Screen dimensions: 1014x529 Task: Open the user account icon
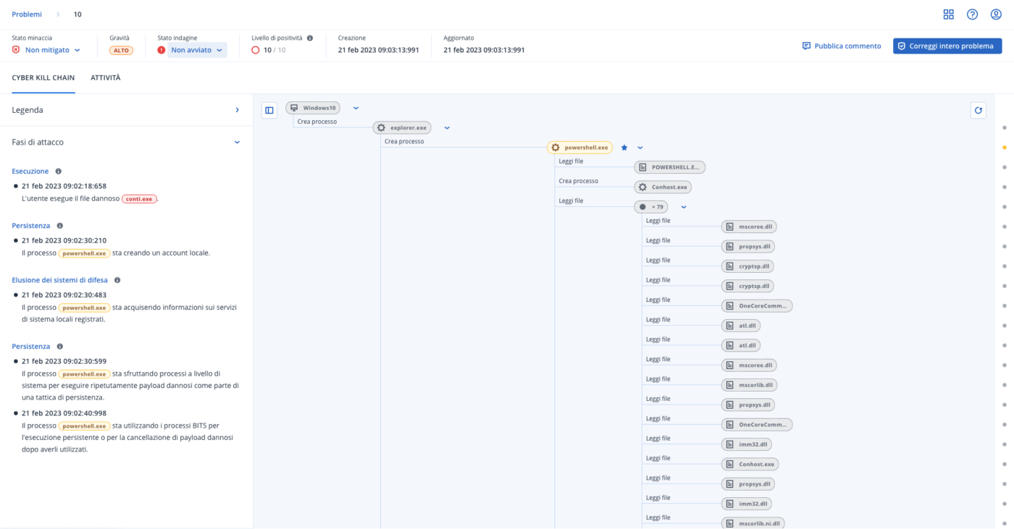pyautogui.click(x=995, y=14)
